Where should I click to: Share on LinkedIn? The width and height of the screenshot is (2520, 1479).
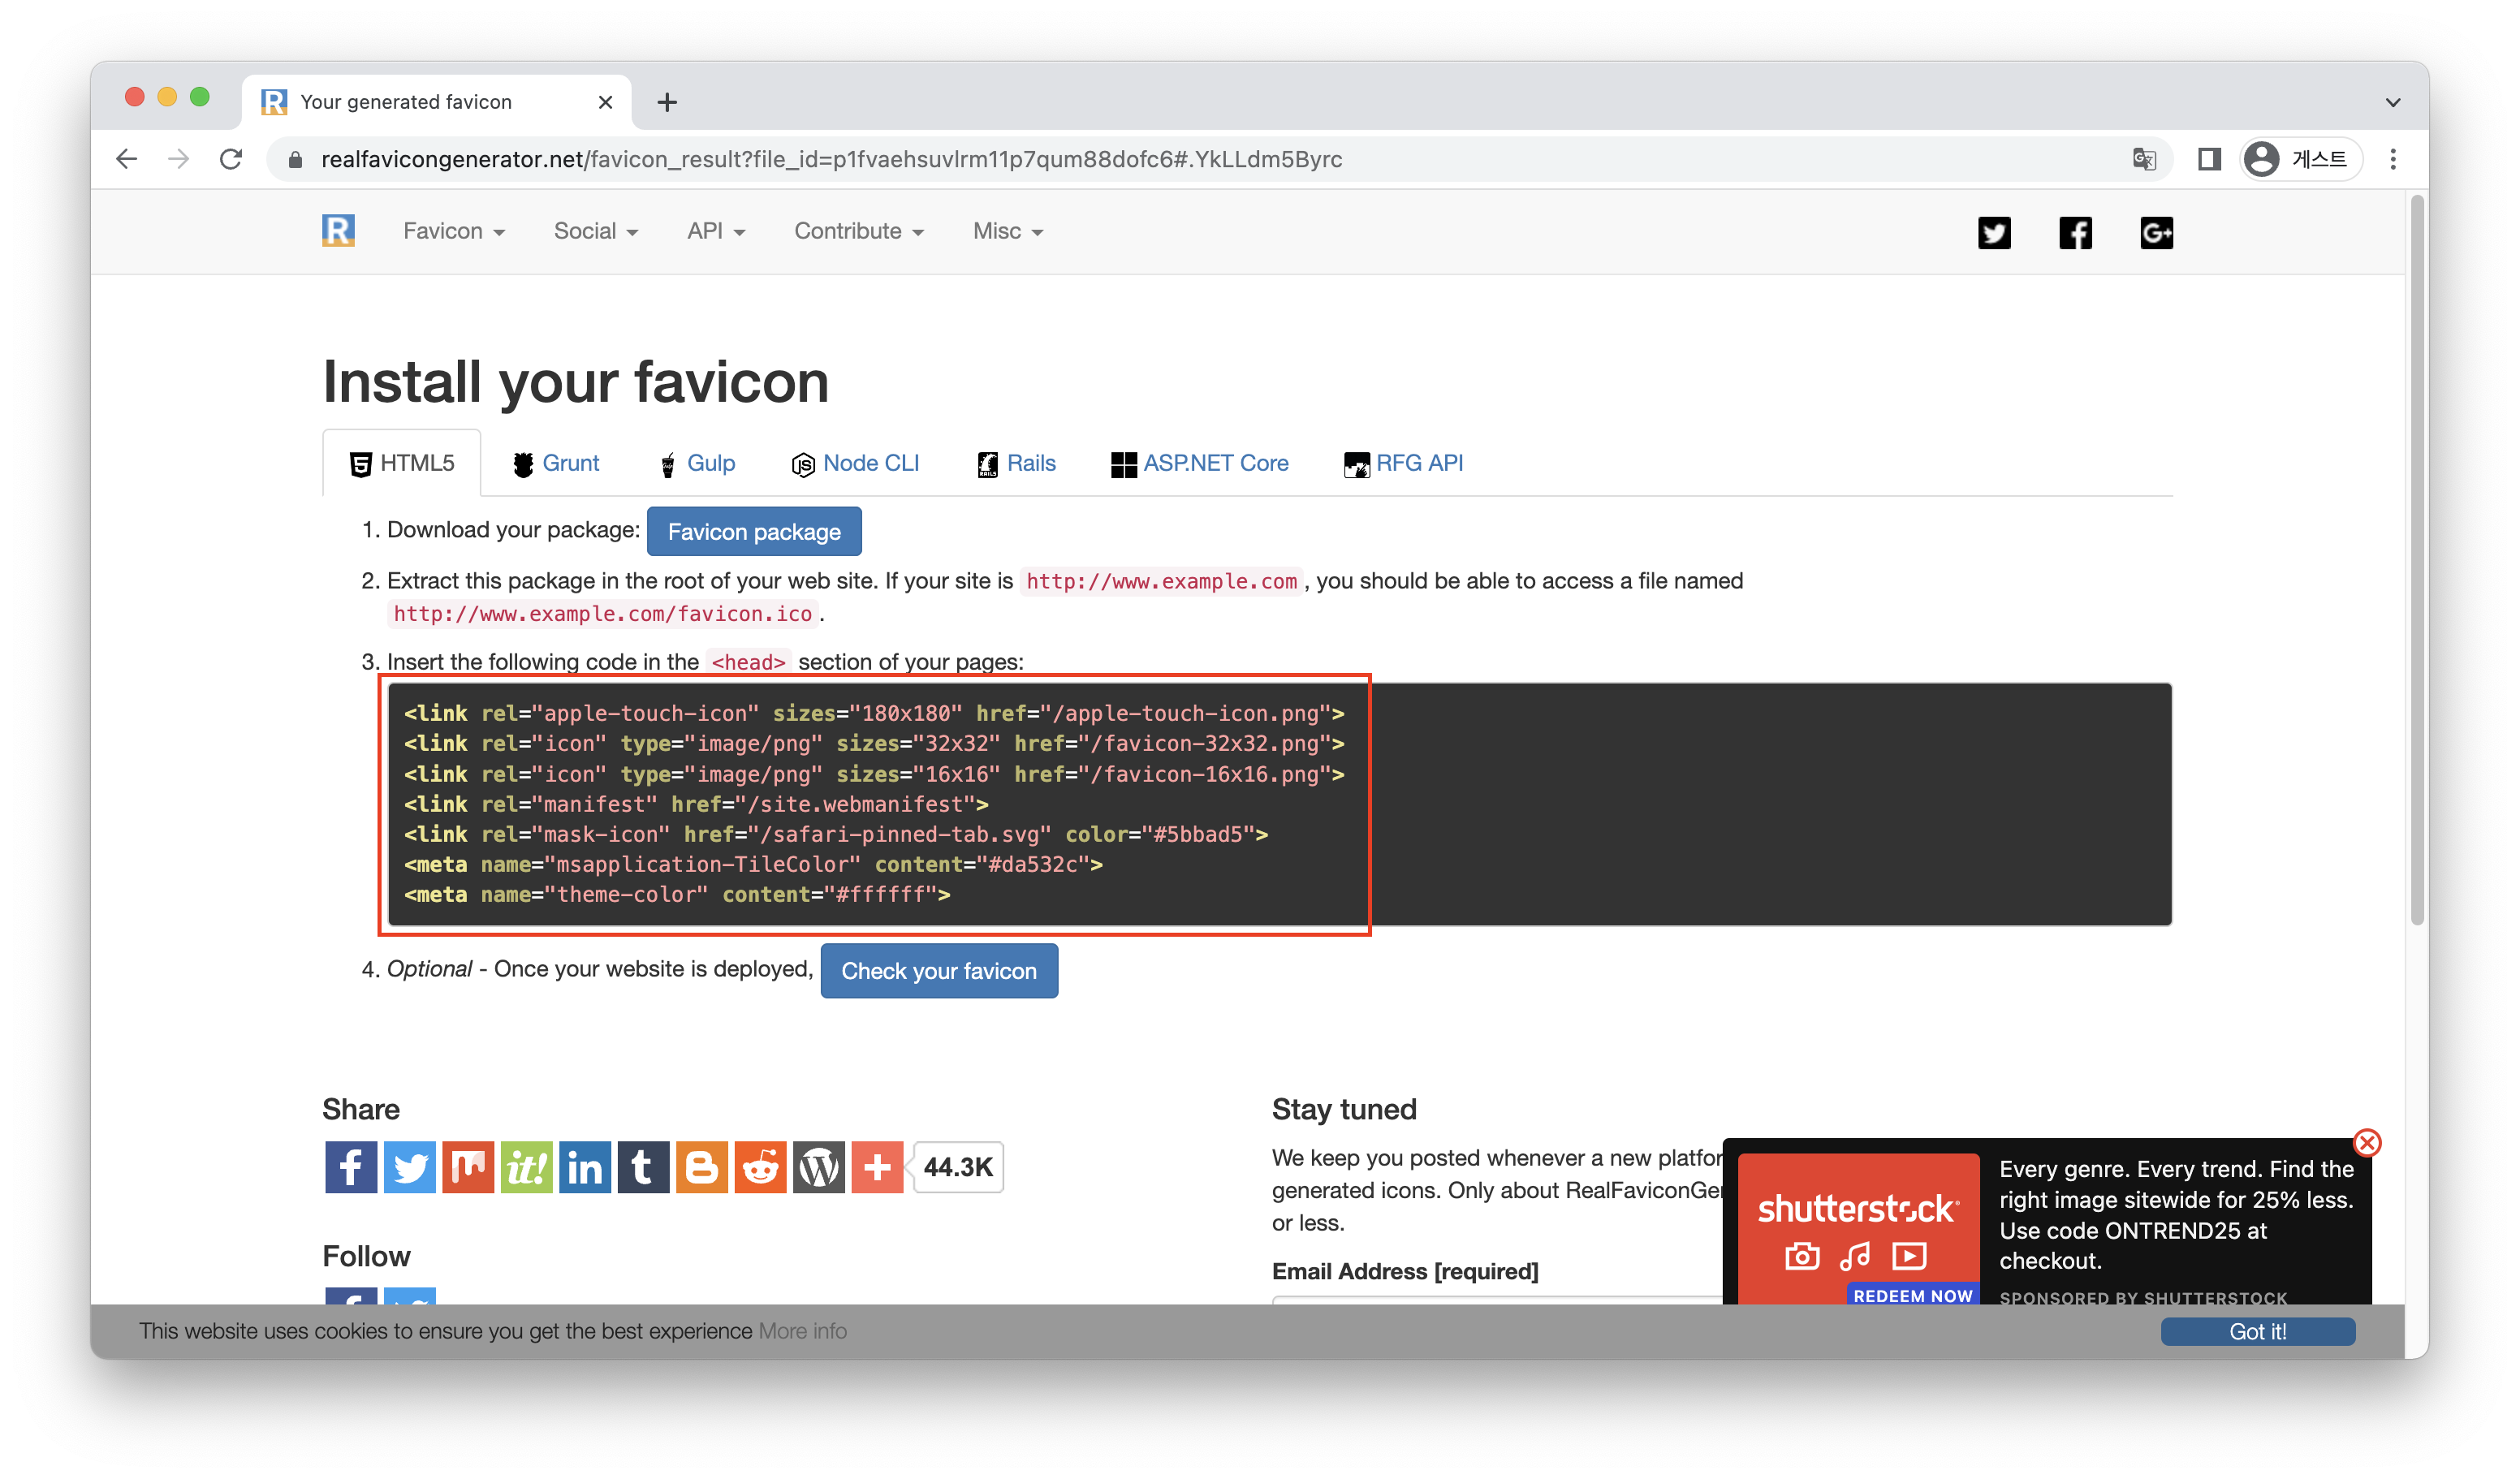[x=584, y=1166]
